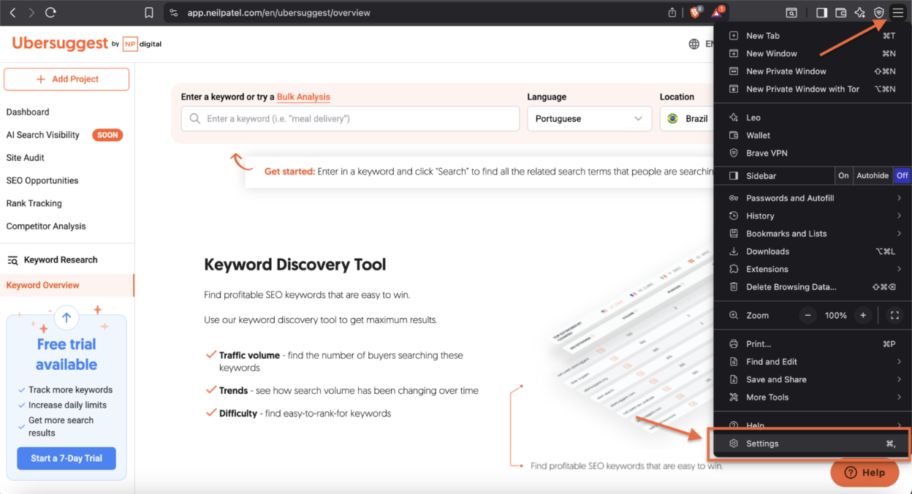Click the 100% zoom level value
Screen dimensions: 912x494
coord(835,316)
